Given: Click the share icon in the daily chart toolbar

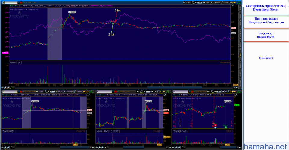Looking at the screenshot, I should pos(208,92).
